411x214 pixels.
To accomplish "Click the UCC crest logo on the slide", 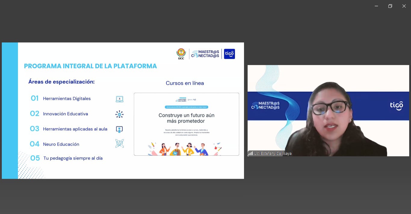I will coord(181,54).
